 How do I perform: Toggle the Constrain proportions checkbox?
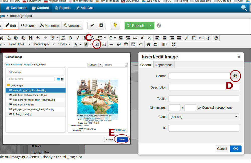199,108
